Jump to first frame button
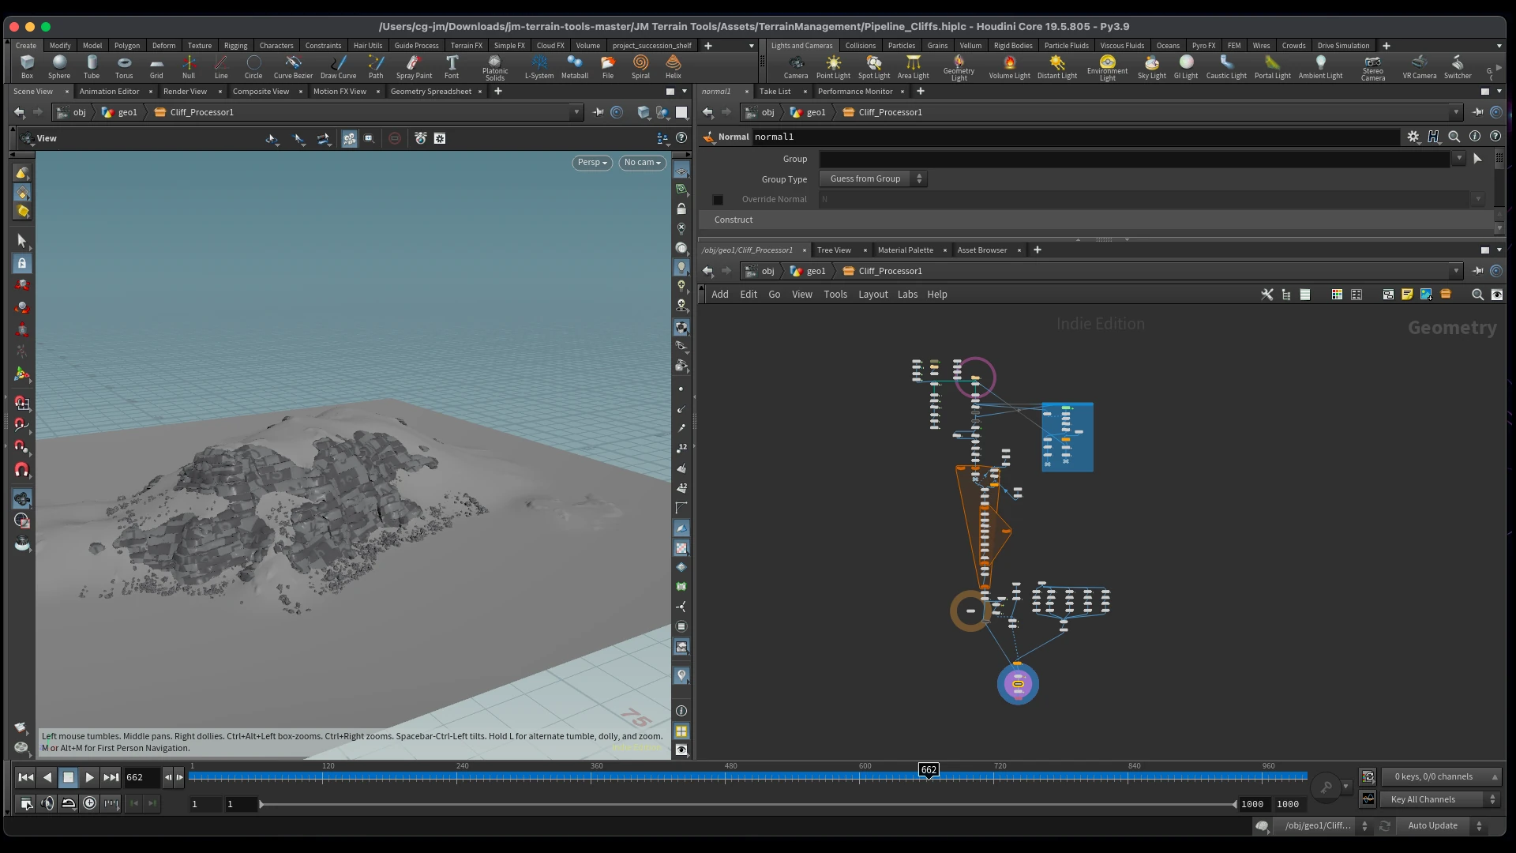1516x853 pixels. tap(26, 778)
